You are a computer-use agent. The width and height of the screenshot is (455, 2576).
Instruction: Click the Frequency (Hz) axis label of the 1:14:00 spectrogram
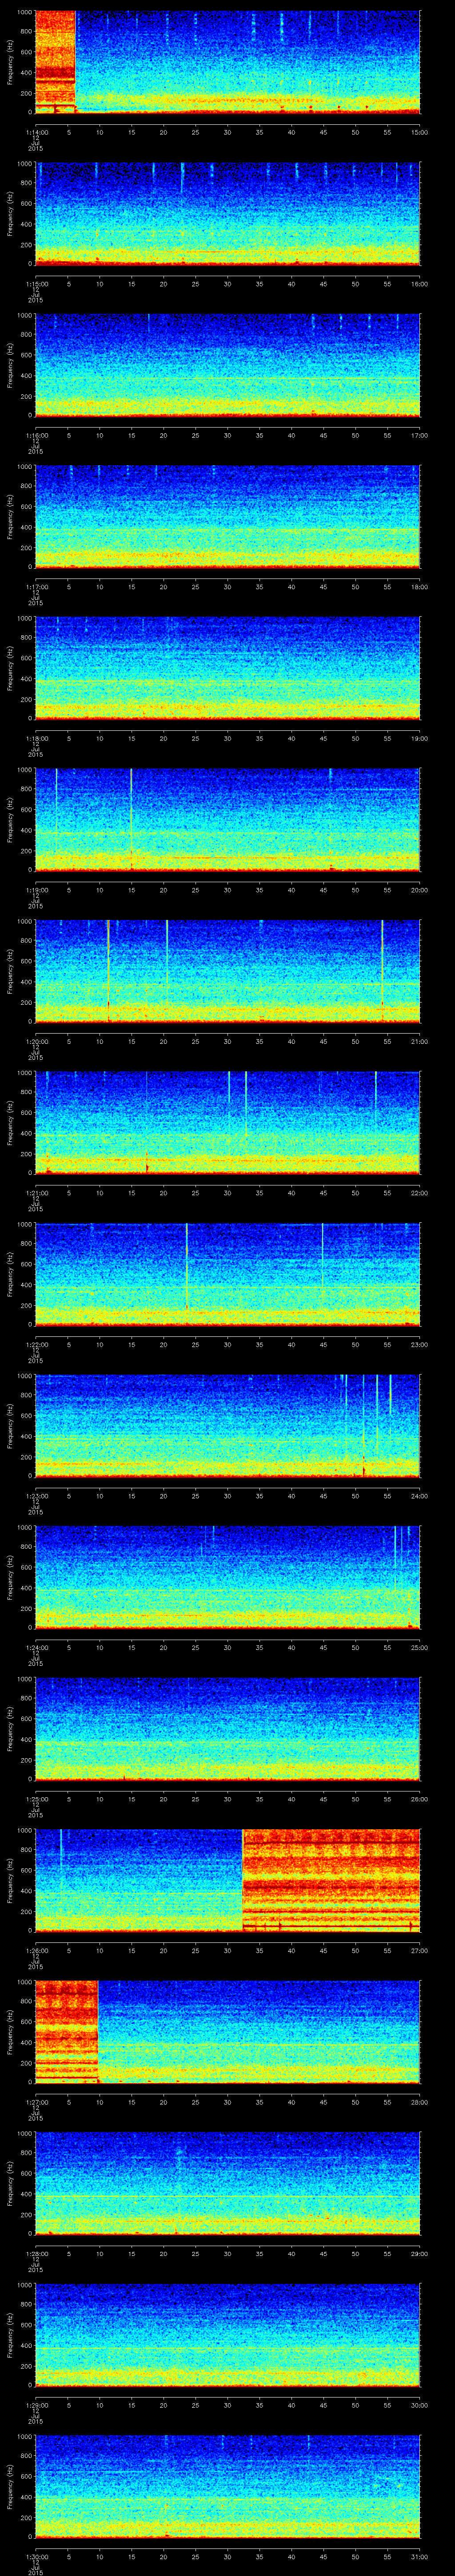pos(10,62)
